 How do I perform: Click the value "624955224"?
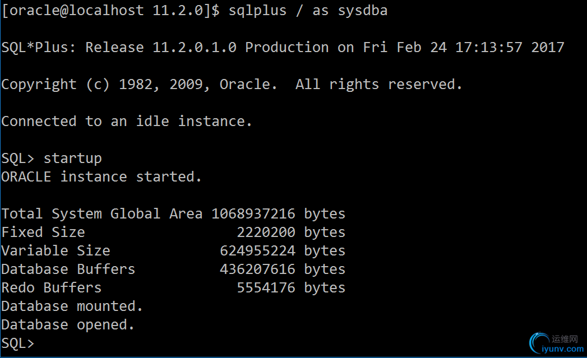[257, 250]
